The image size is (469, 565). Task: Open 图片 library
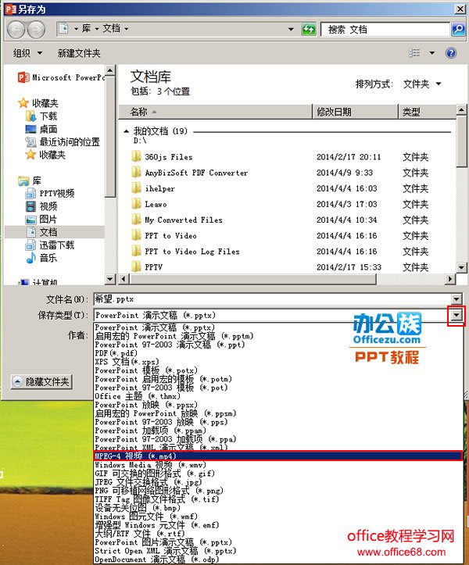click(x=41, y=219)
